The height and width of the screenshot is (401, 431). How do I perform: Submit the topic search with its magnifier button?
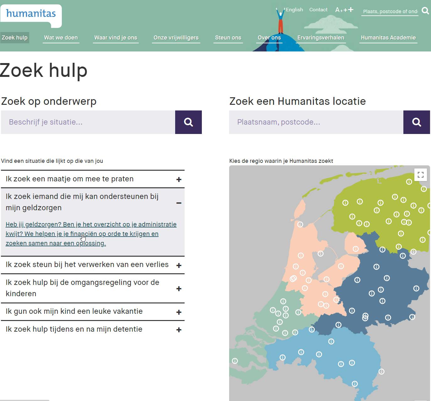[188, 122]
